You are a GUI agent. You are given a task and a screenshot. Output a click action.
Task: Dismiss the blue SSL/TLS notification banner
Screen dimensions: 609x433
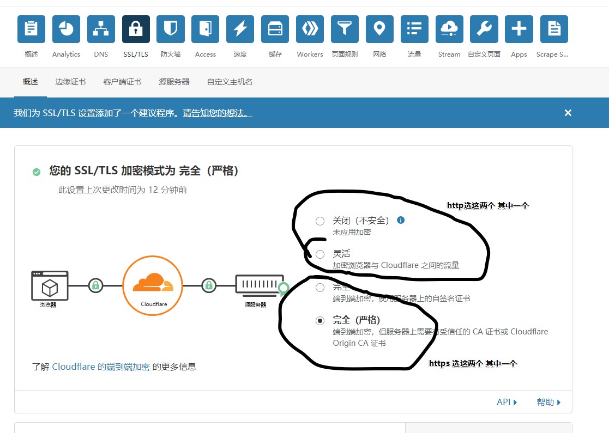pos(568,113)
